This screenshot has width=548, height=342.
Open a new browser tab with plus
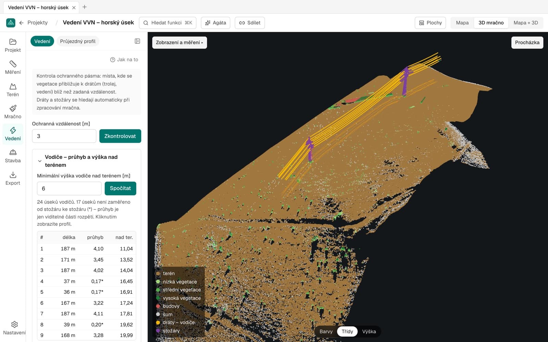pyautogui.click(x=85, y=7)
